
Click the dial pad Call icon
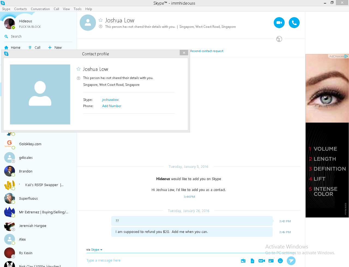[30, 47]
